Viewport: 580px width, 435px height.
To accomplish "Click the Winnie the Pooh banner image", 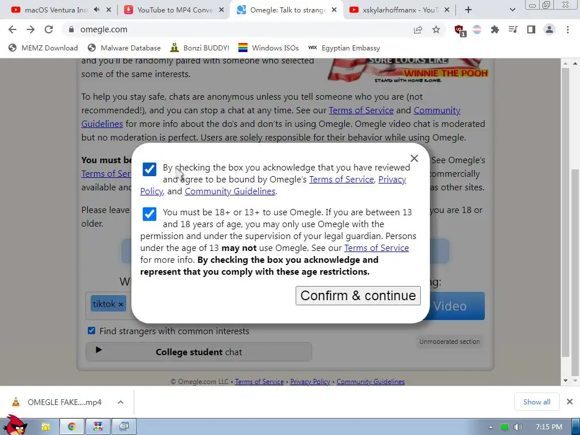I will coord(408,70).
